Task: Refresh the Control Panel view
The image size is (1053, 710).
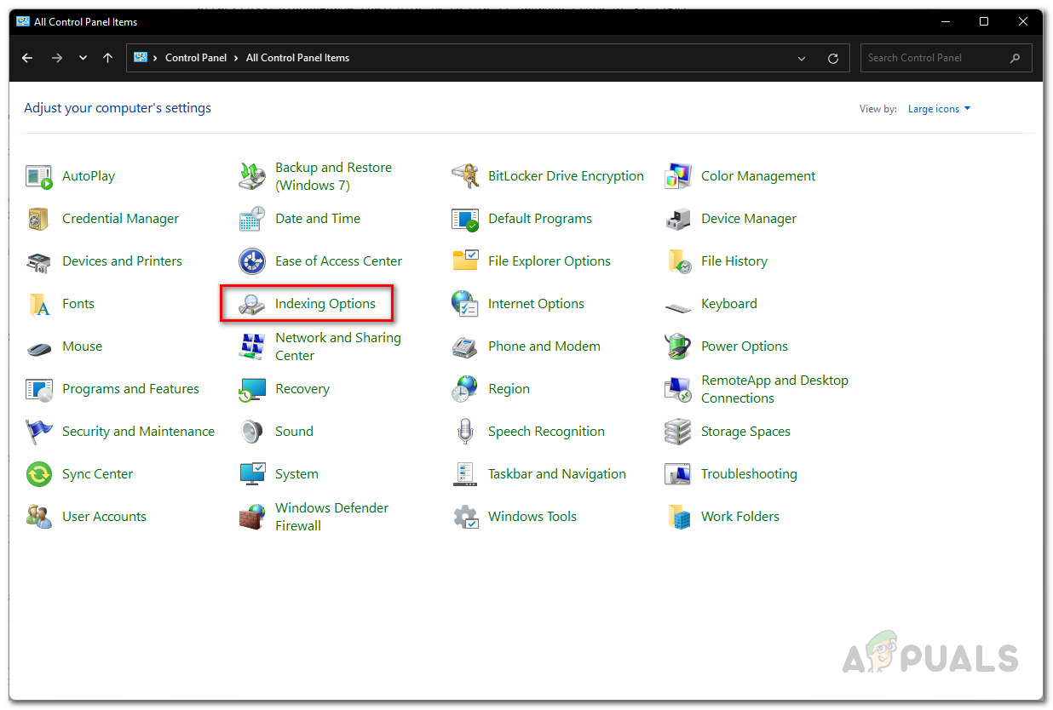Action: point(833,58)
